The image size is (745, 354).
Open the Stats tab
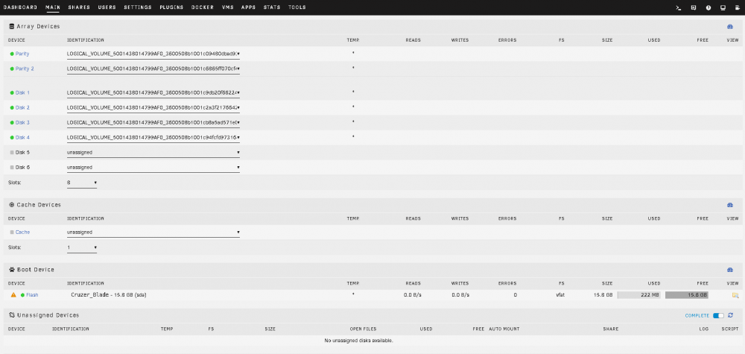(x=272, y=7)
